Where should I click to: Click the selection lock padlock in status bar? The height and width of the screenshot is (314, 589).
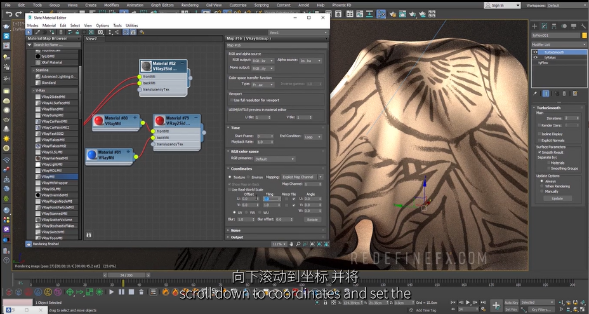326,303
